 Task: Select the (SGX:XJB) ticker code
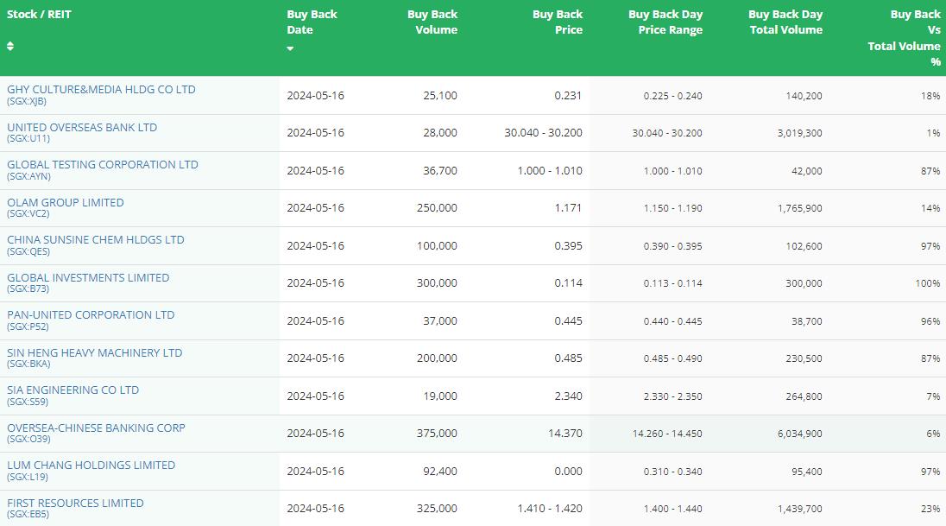click(x=27, y=101)
